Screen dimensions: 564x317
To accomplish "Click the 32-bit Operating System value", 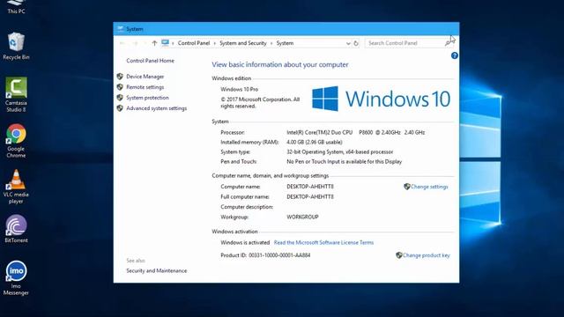I will tap(340, 151).
